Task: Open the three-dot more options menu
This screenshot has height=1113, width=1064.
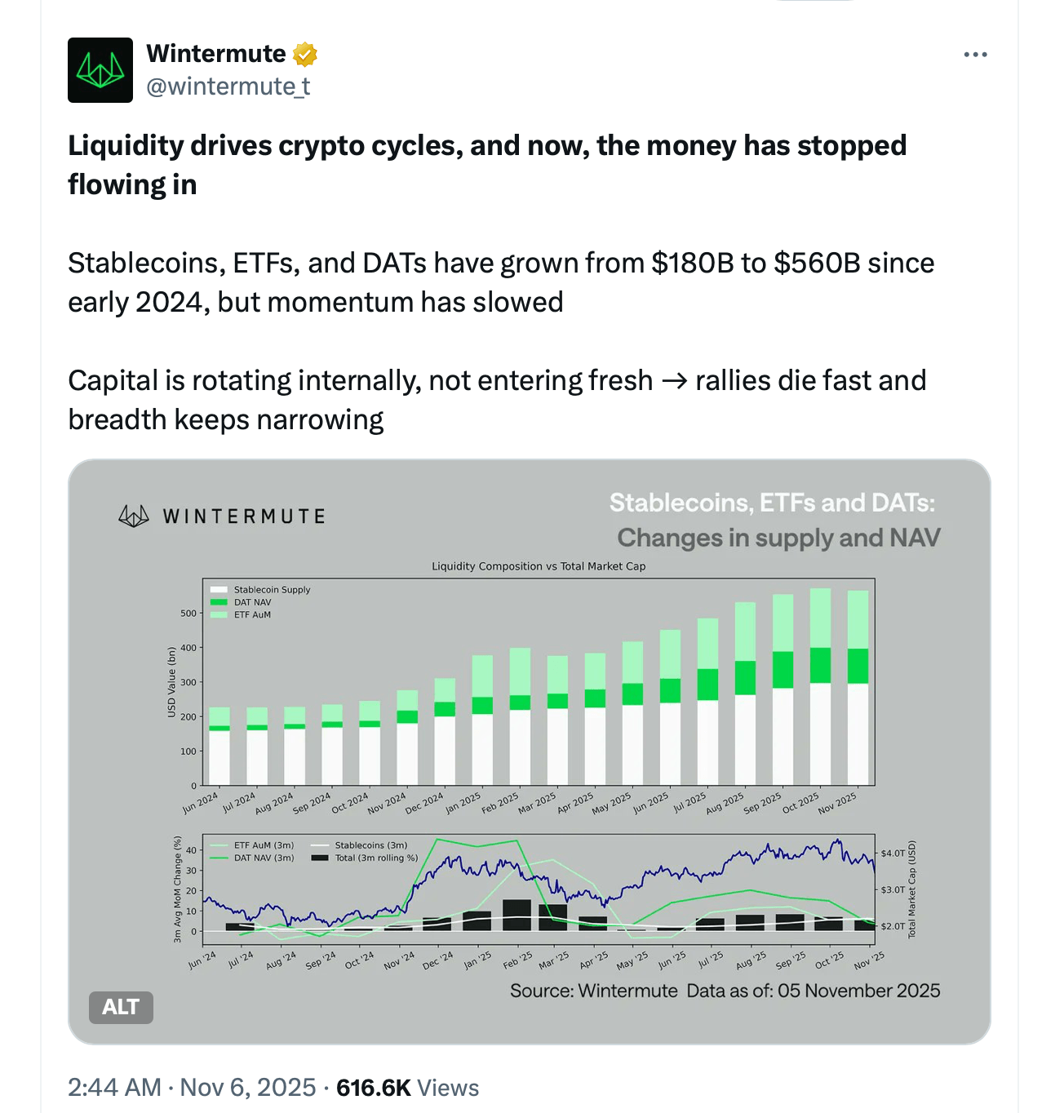Action: pyautogui.click(x=975, y=55)
